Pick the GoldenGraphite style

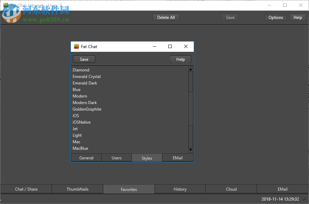coord(130,109)
